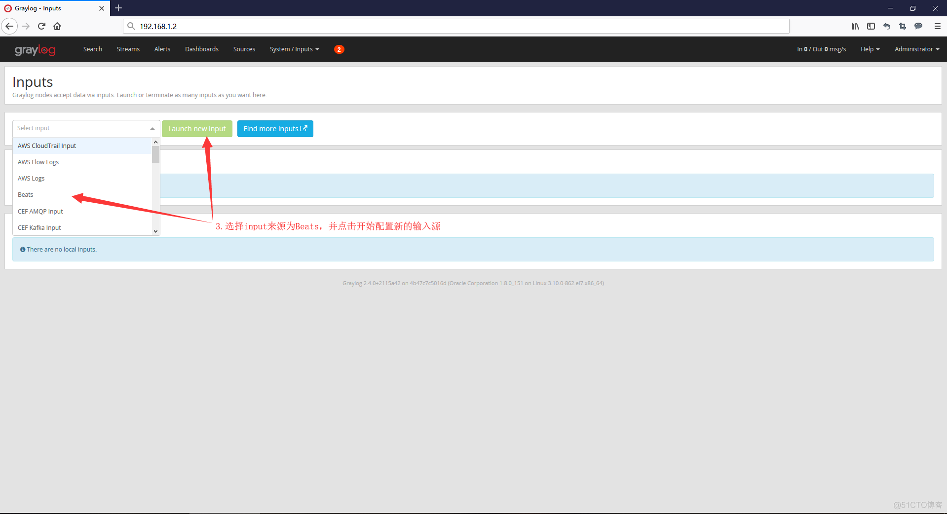Minimize the browser window

890,8
